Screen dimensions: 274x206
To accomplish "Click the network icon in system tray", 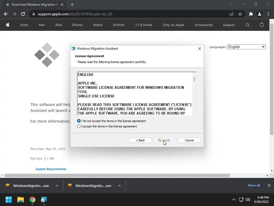I will (241, 200).
